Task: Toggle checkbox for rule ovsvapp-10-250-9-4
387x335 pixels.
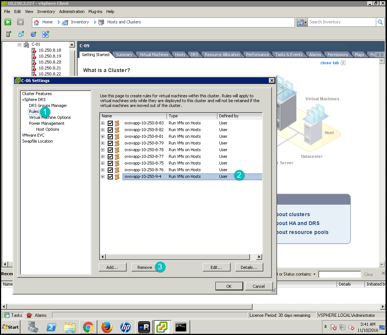Action: tap(110, 177)
